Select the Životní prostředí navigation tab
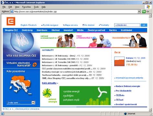The width and height of the screenshot is (153, 116). tap(96, 30)
